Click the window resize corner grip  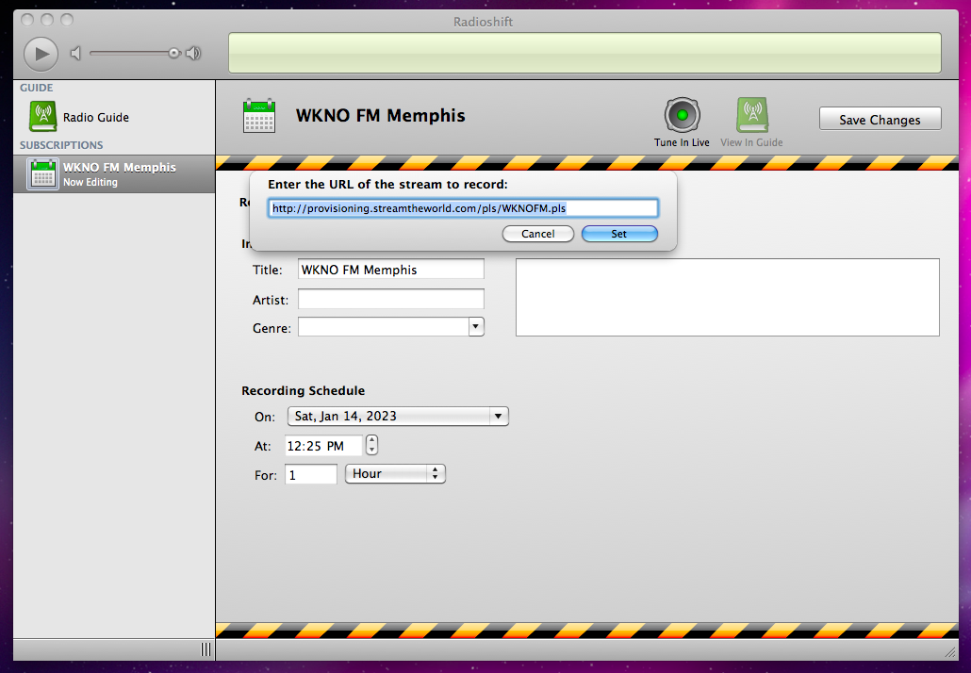click(x=950, y=652)
